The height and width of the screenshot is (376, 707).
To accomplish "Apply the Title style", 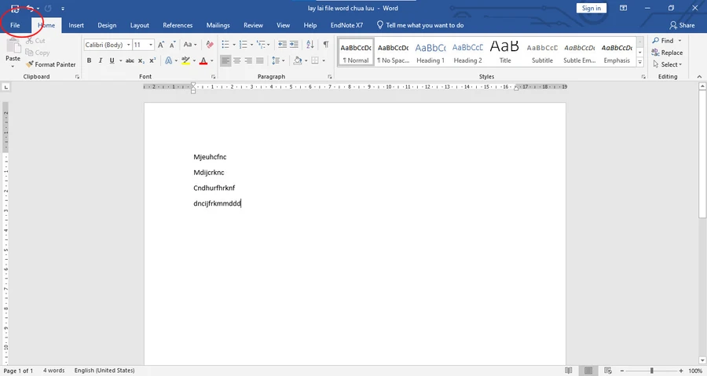I will (504, 53).
